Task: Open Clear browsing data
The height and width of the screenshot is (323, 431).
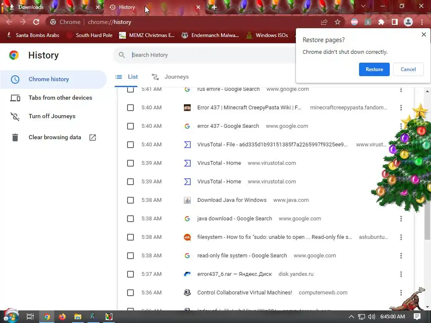Action: point(53,138)
